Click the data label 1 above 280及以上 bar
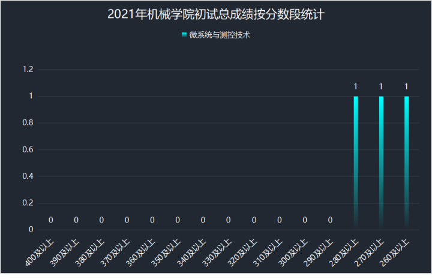 click(x=356, y=86)
